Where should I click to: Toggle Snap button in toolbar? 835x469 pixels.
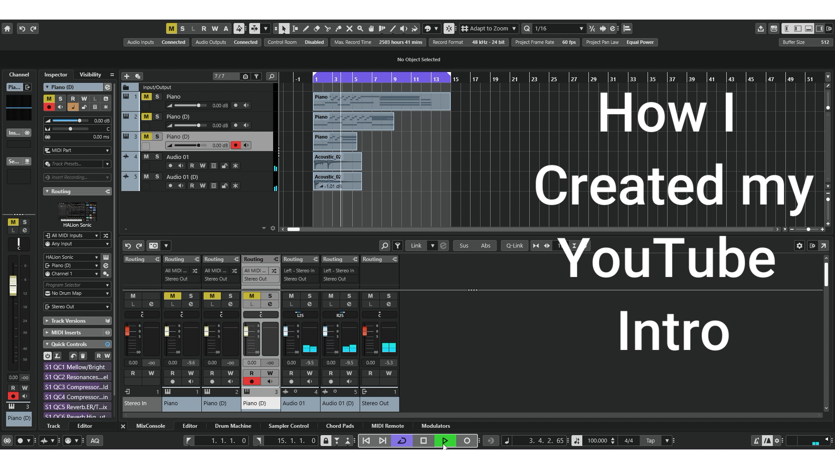[449, 29]
